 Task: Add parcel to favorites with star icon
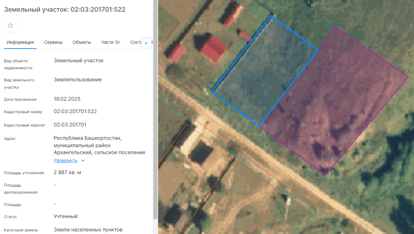[x=11, y=25]
